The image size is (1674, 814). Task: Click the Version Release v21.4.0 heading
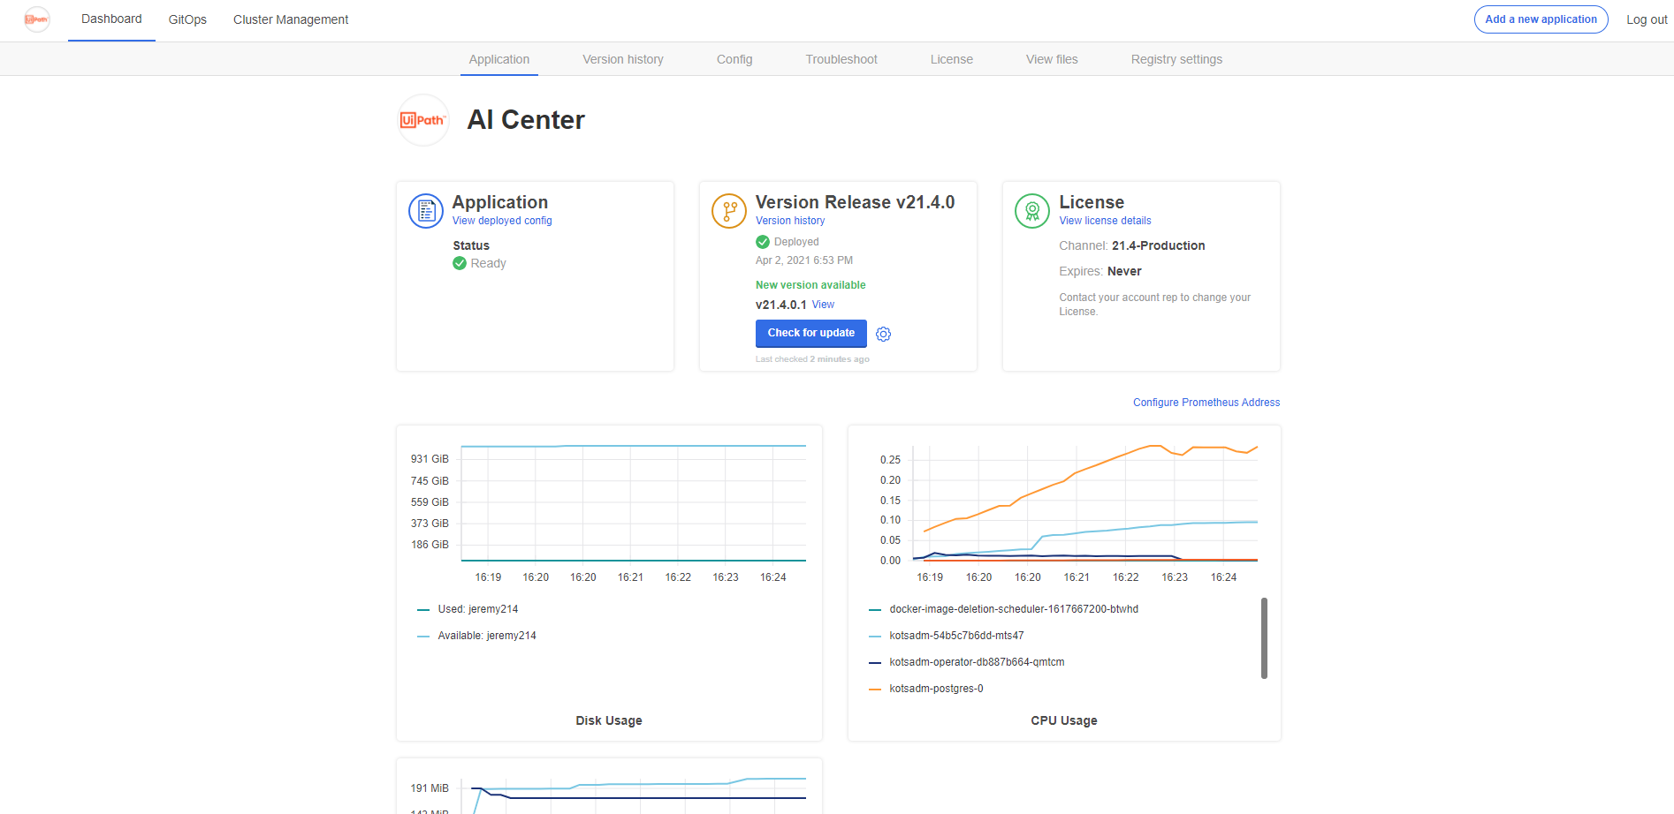(855, 202)
